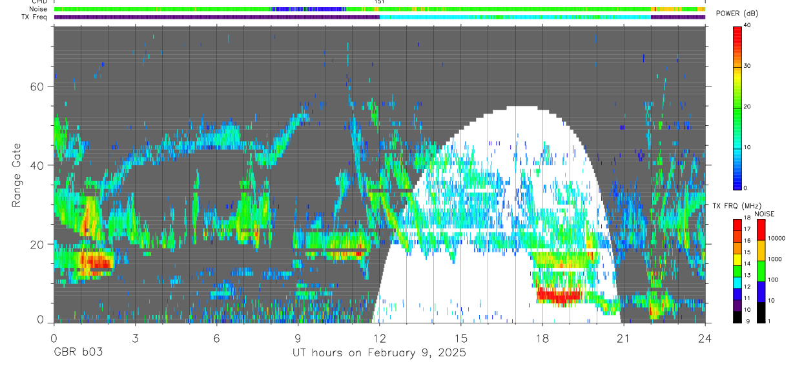Select the 0 tick on Range Gate axis

(x=40, y=320)
